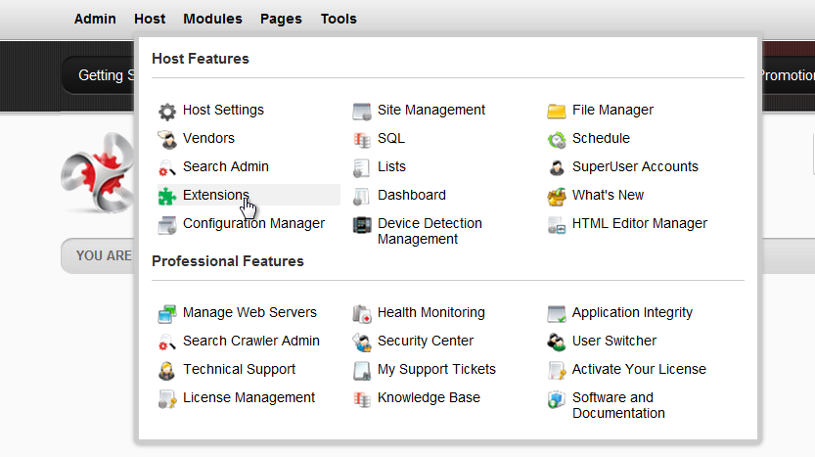Click the Knowledge Base icon
This screenshot has height=457, width=815.
point(362,398)
